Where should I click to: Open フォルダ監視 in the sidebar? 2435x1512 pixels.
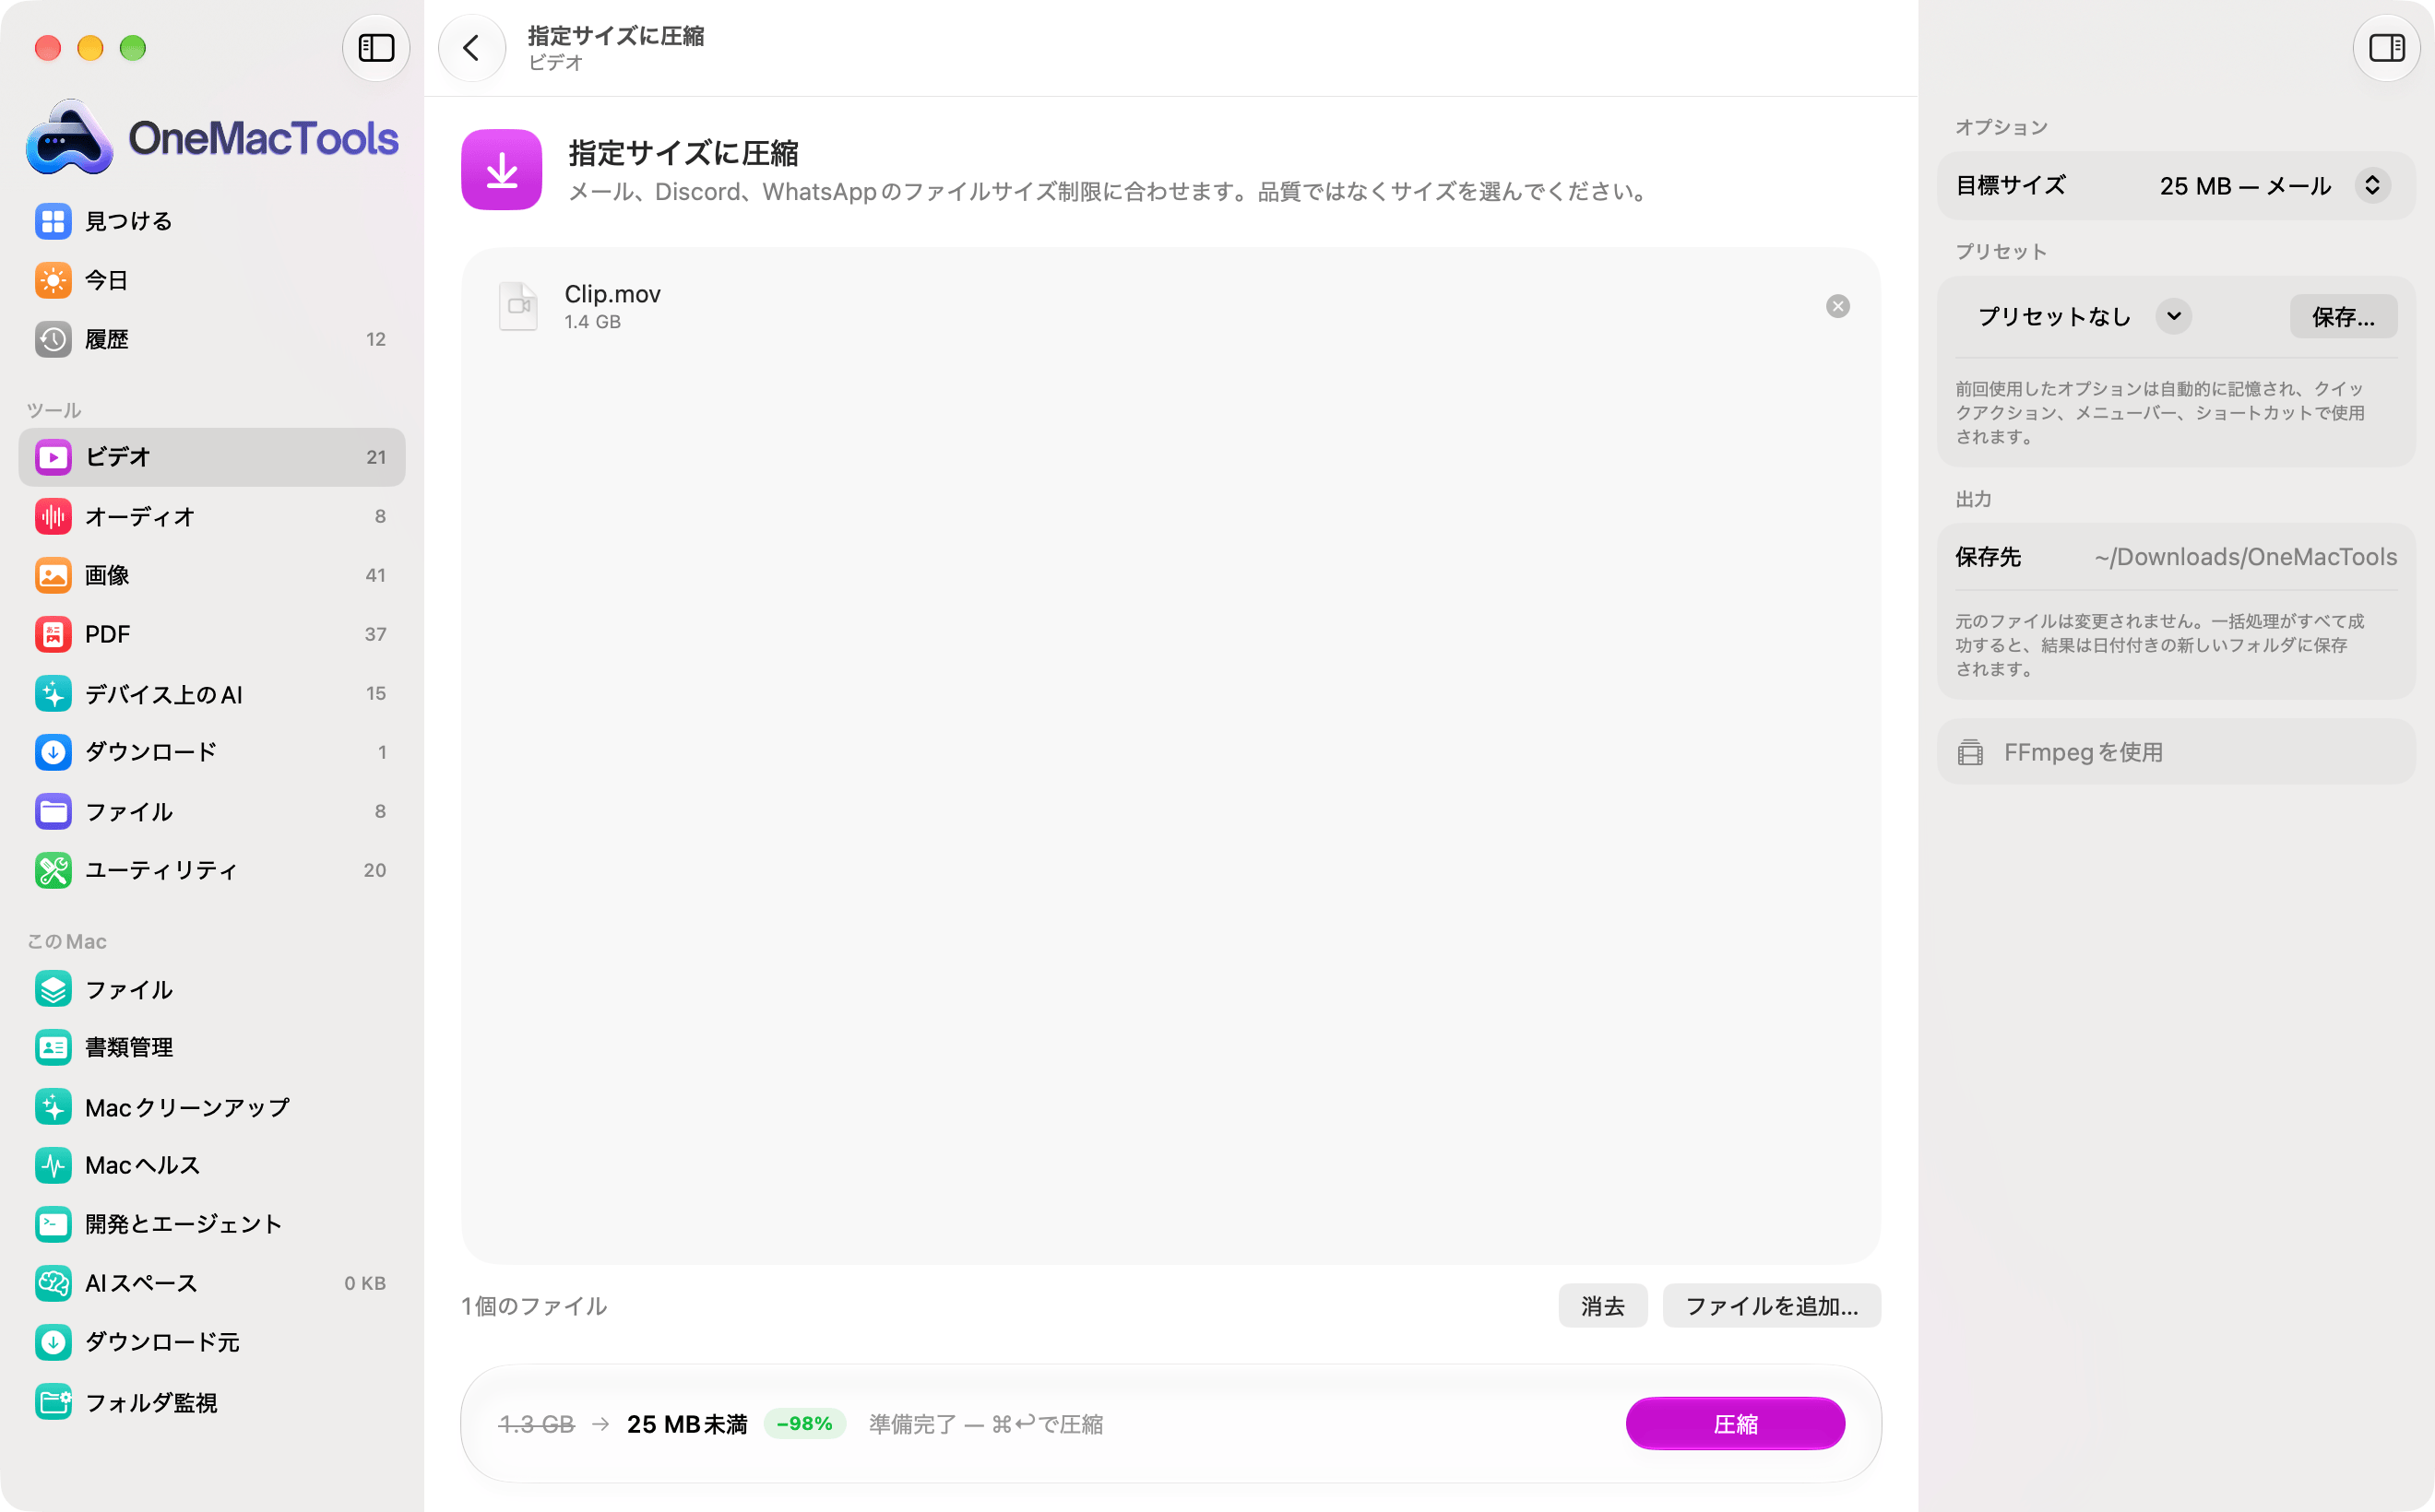[x=211, y=1402]
